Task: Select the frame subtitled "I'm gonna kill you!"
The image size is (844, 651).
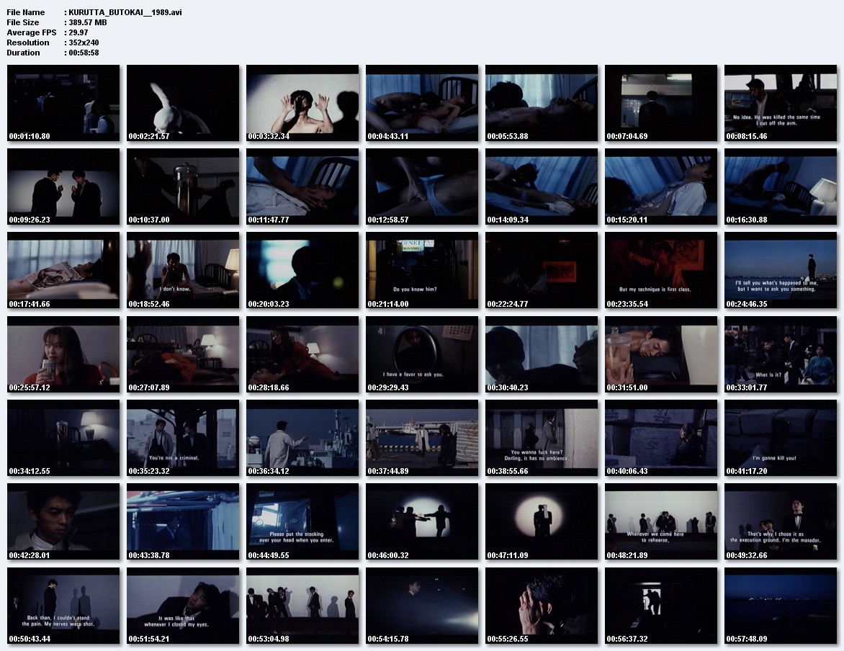Action: [781, 438]
